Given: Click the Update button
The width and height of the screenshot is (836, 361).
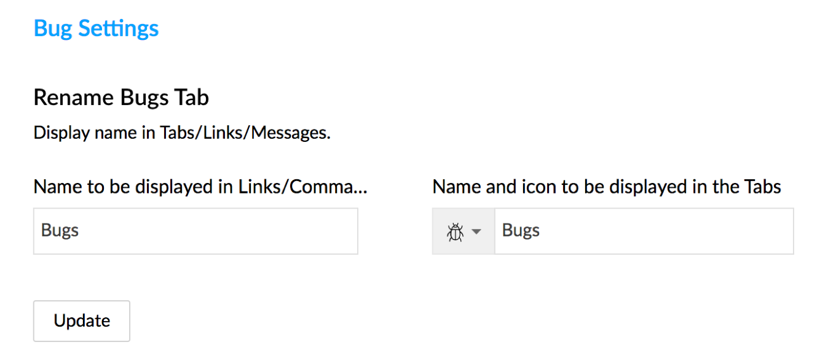Looking at the screenshot, I should coord(82,321).
